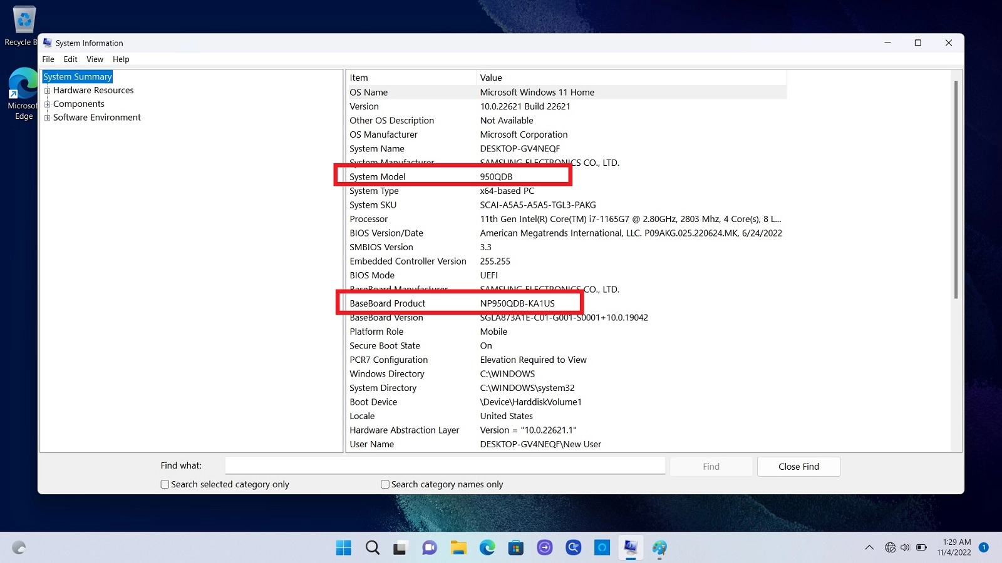Viewport: 1002px width, 563px height.
Task: Open the Windows Start menu
Action: 344,548
